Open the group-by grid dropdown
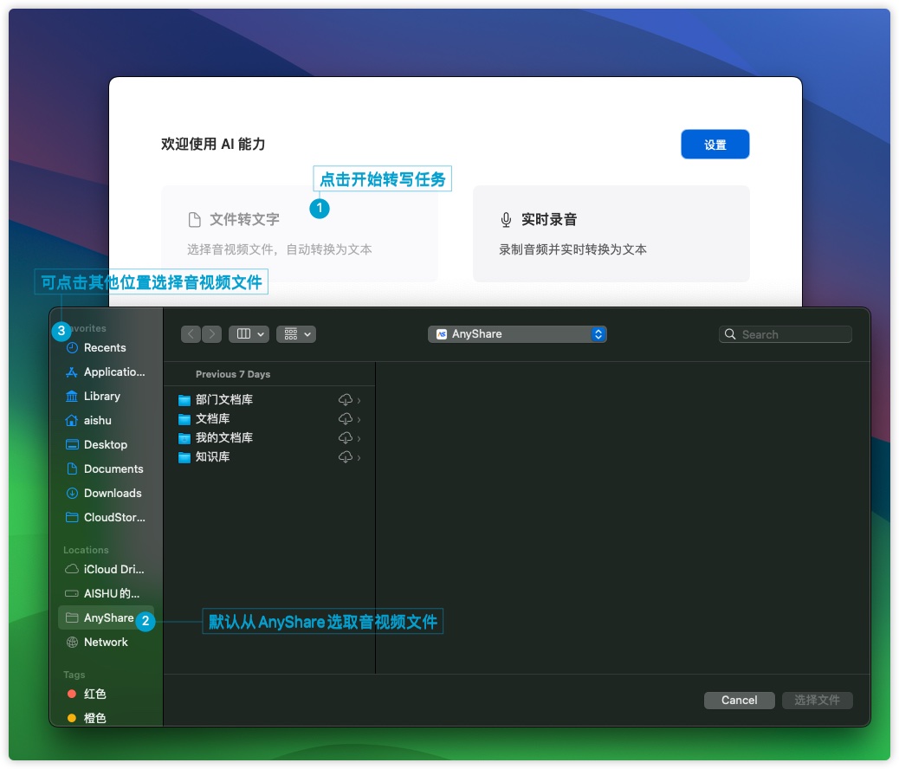This screenshot has height=769, width=899. (296, 333)
